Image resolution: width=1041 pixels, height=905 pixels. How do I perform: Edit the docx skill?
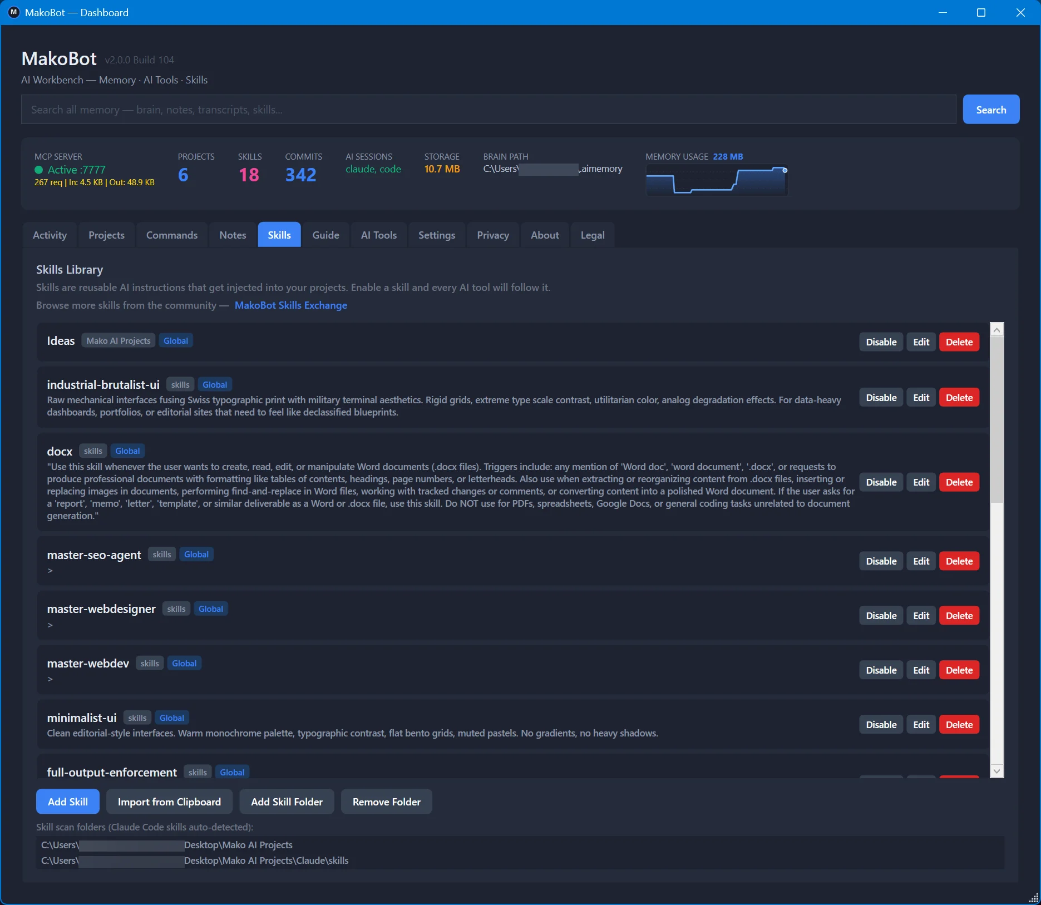[x=921, y=482]
